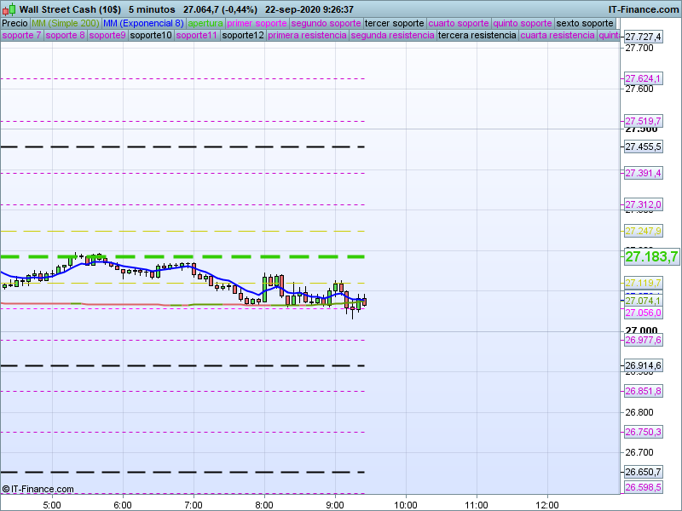Screen dimensions: 682x511
Task: Click the 5:00 time axis label
Action: (52, 505)
